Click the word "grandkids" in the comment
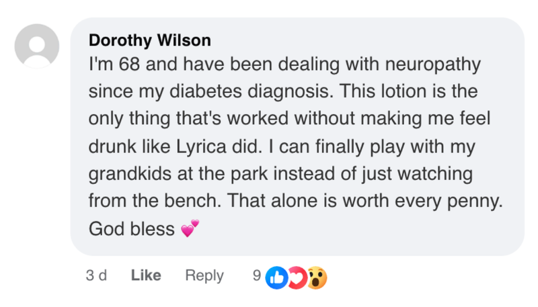This screenshot has height=307, width=538. point(124,174)
